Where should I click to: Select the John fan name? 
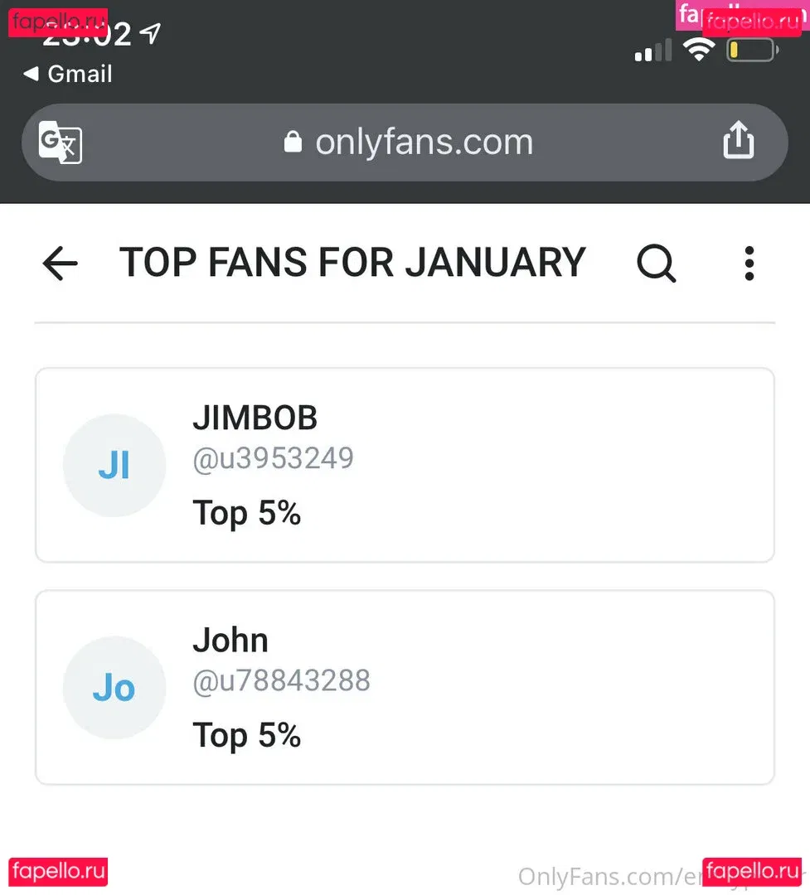(x=230, y=641)
